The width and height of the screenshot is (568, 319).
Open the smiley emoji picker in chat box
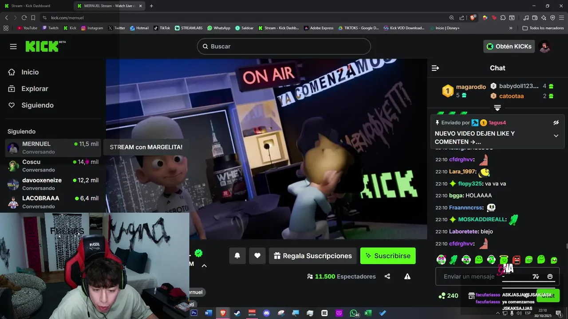click(550, 276)
